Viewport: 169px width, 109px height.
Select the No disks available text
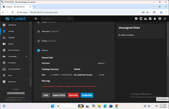coord(126,35)
